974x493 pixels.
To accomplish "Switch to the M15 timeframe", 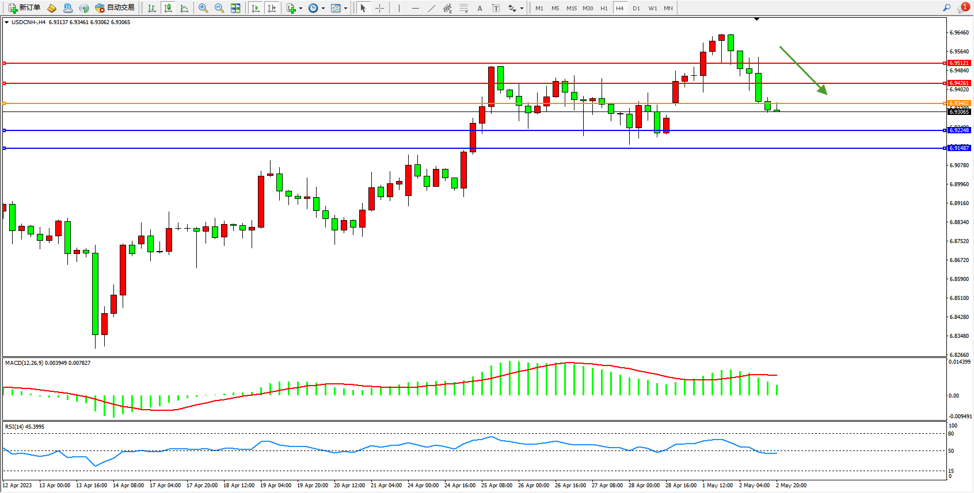I will coord(571,8).
